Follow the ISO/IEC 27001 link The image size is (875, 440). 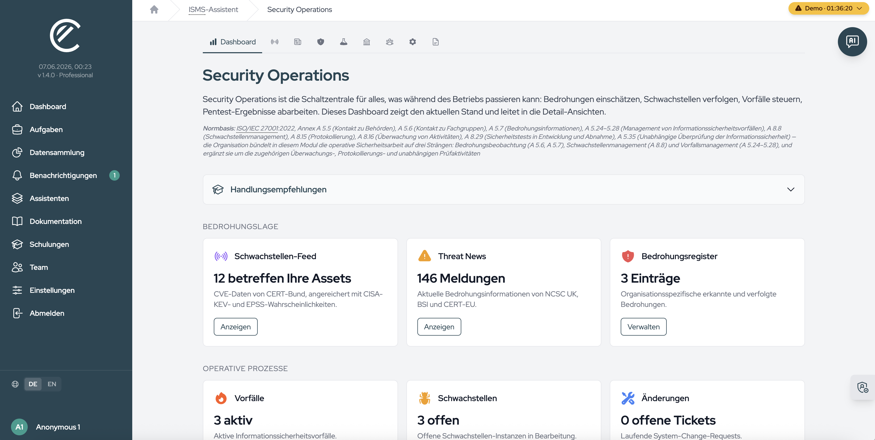(x=257, y=128)
